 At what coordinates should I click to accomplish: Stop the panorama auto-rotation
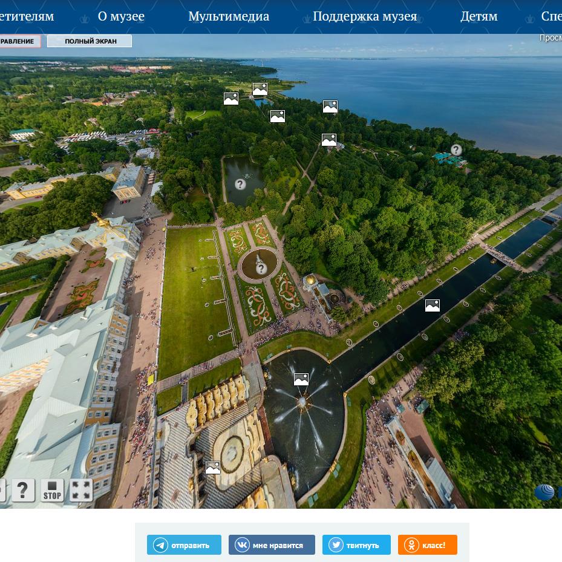click(53, 490)
